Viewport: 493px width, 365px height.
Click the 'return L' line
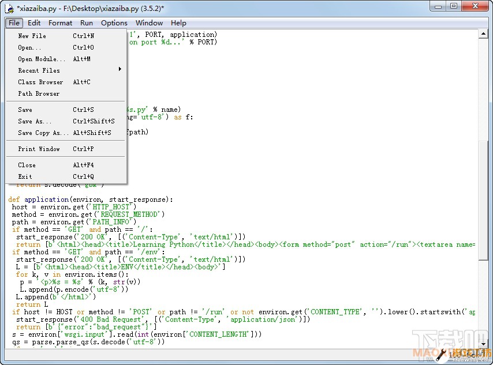pos(32,304)
